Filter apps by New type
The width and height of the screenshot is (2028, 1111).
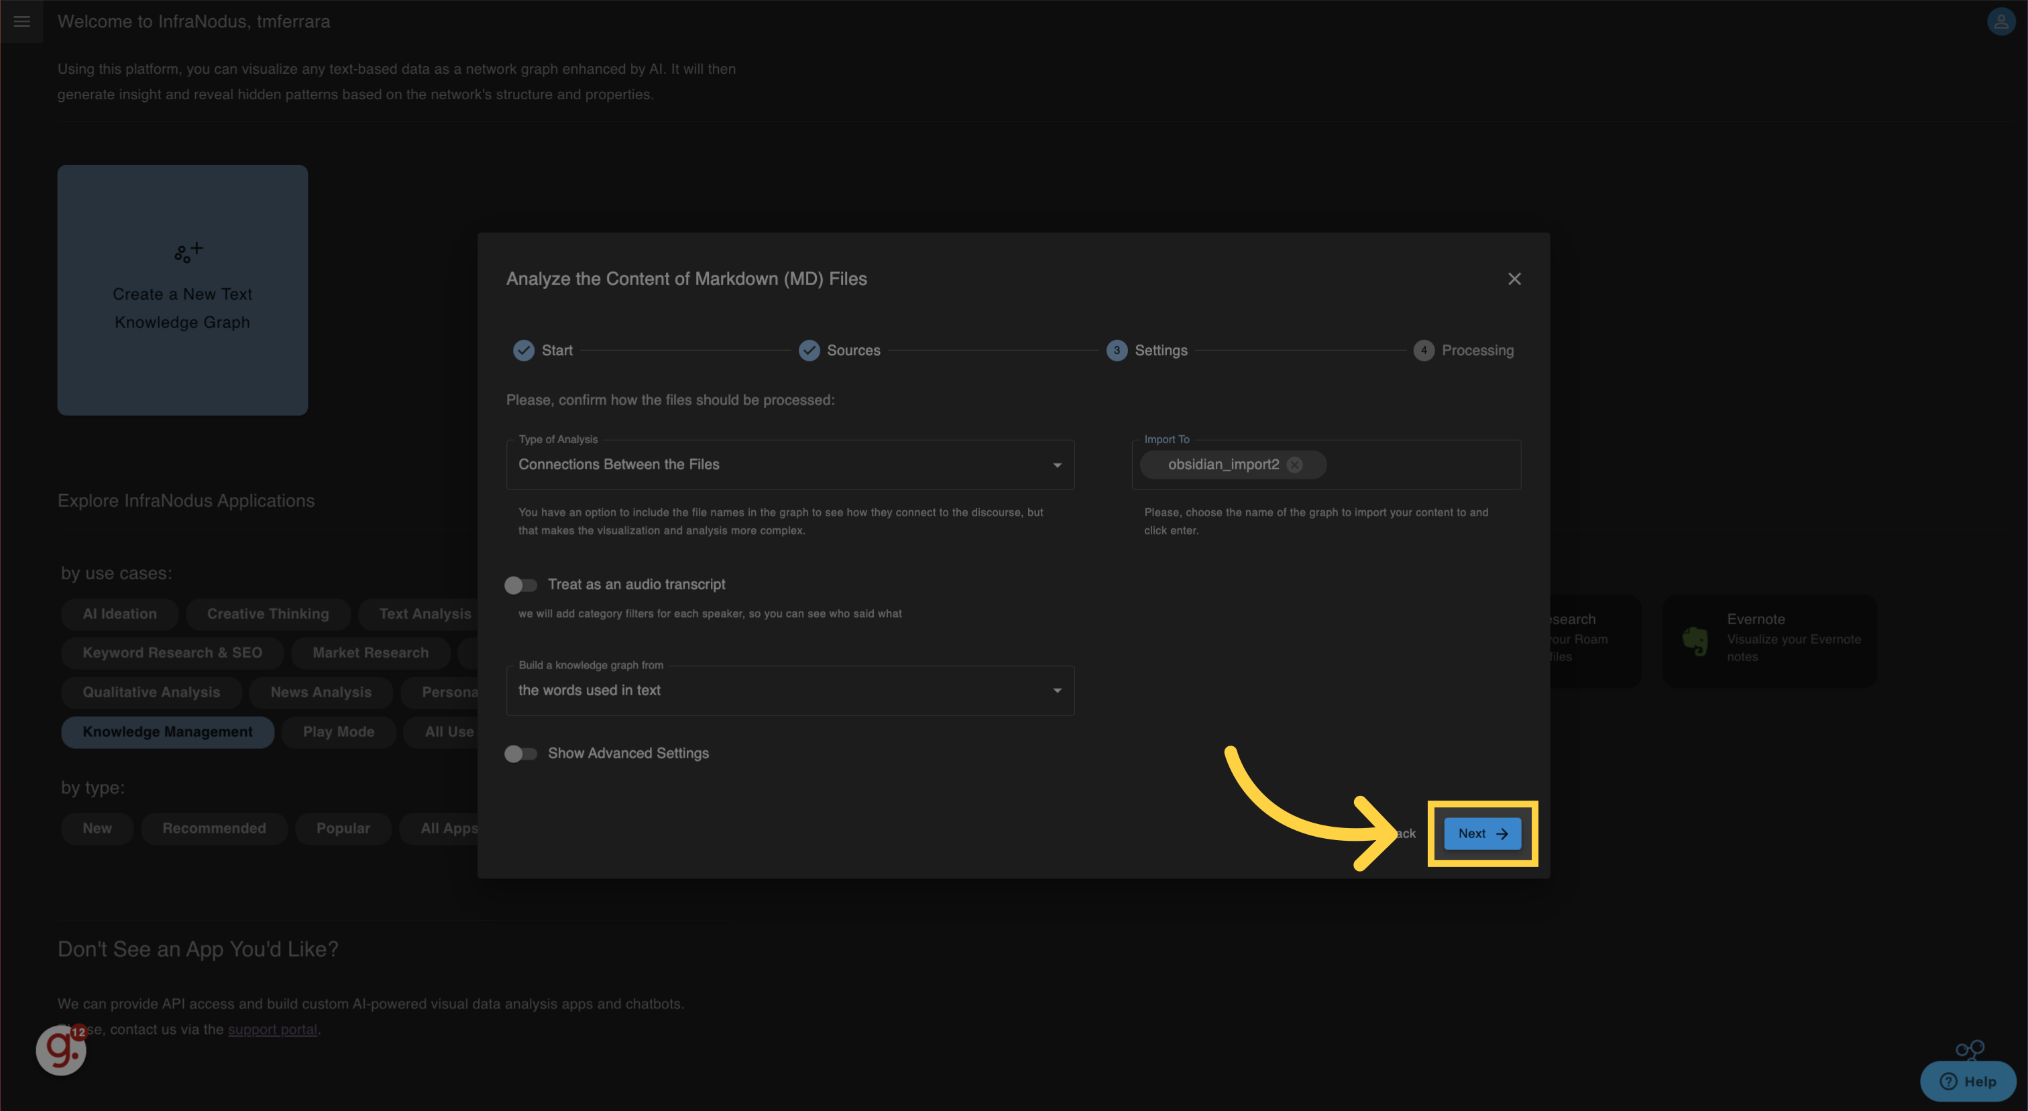tap(98, 829)
